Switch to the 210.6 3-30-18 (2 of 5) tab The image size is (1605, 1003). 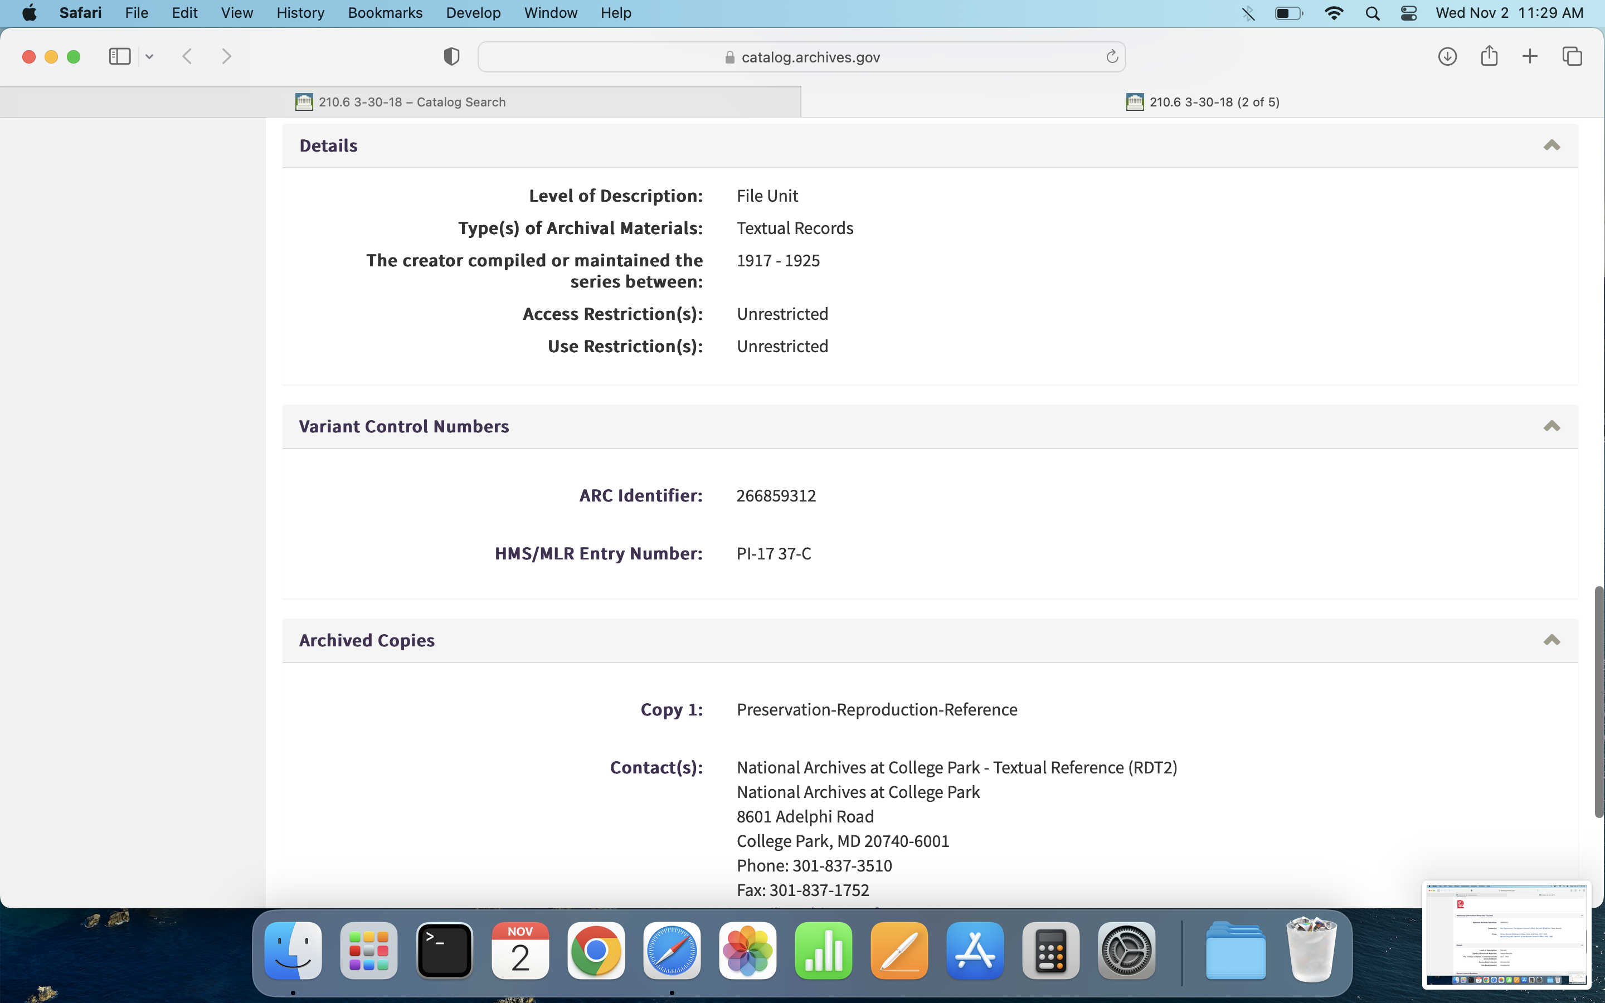[1203, 102]
